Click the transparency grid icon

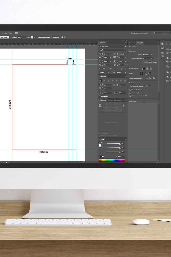151,69
